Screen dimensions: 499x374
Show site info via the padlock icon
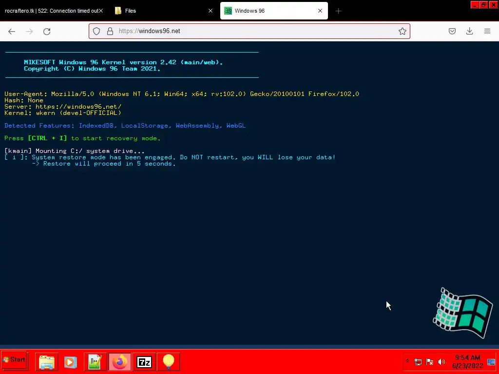[110, 31]
